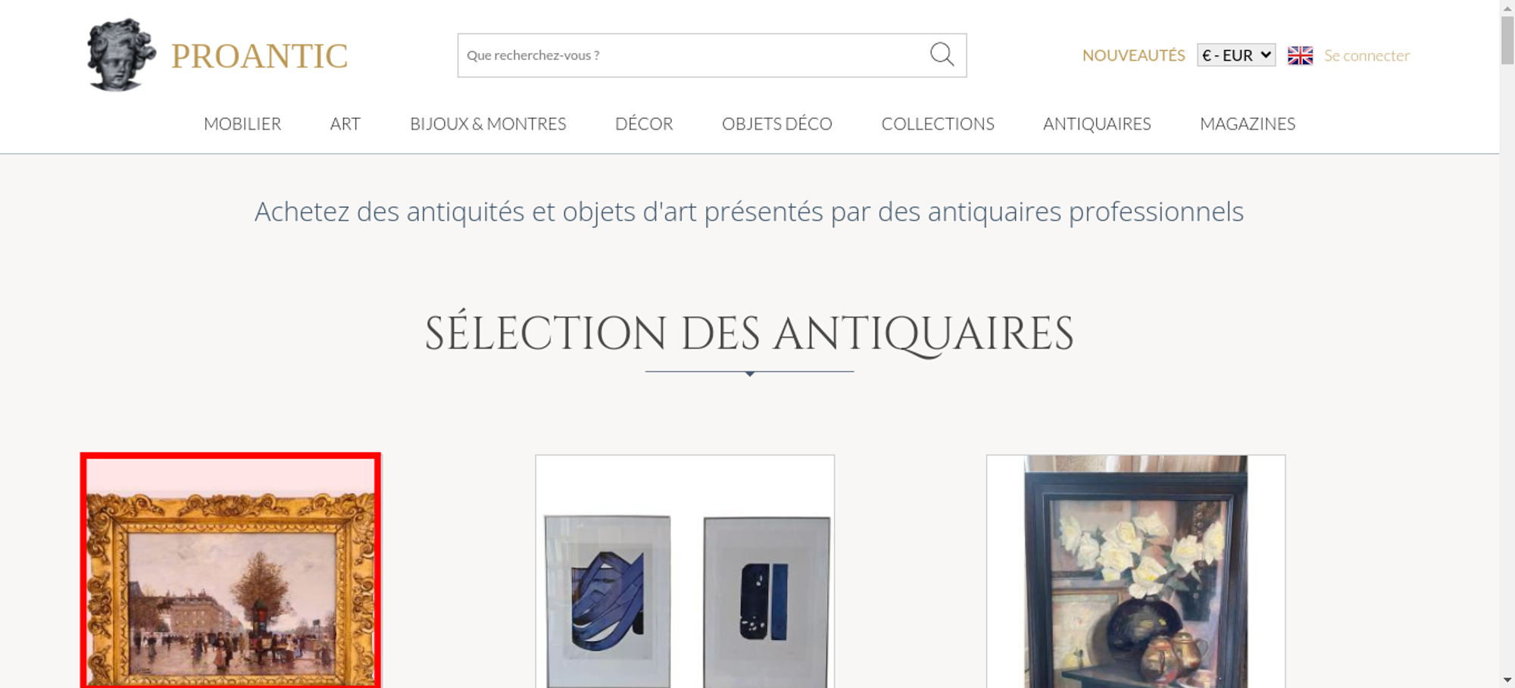
Task: Open the DÉCOR menu
Action: pyautogui.click(x=644, y=124)
